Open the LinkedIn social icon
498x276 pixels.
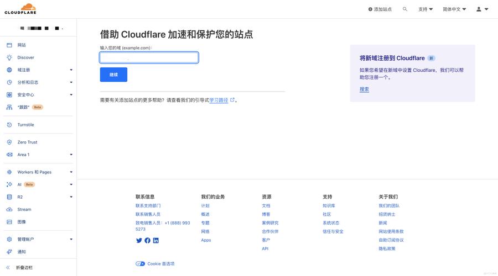point(155,241)
